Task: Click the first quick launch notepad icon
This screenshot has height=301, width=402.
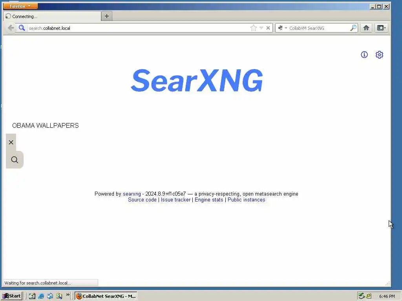Action: coord(32,296)
